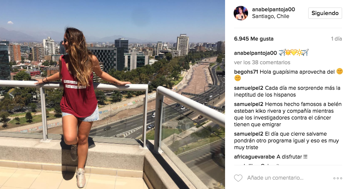
Task: Toggle the Siguiendo follow button
Action: 325,13
